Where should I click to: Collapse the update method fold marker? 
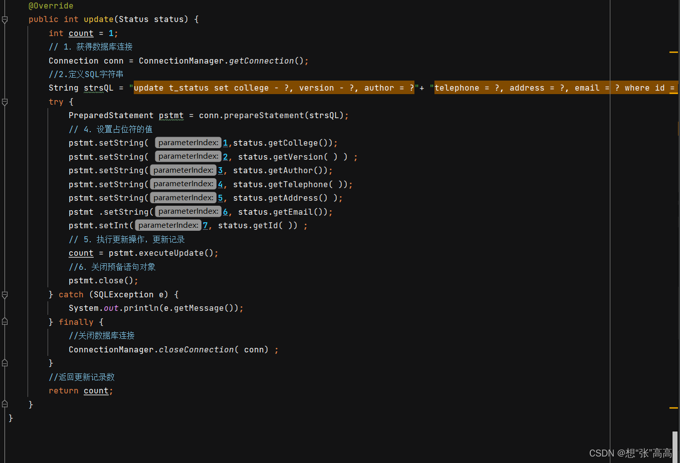pyautogui.click(x=5, y=20)
